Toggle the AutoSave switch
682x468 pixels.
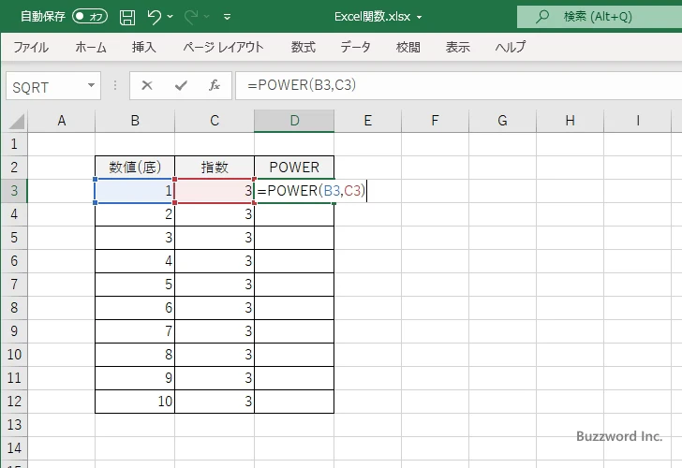[90, 17]
